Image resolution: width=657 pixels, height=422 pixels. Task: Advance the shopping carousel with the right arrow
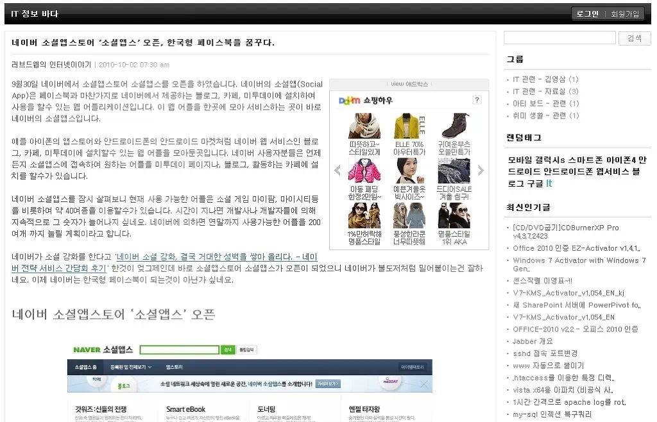480,170
